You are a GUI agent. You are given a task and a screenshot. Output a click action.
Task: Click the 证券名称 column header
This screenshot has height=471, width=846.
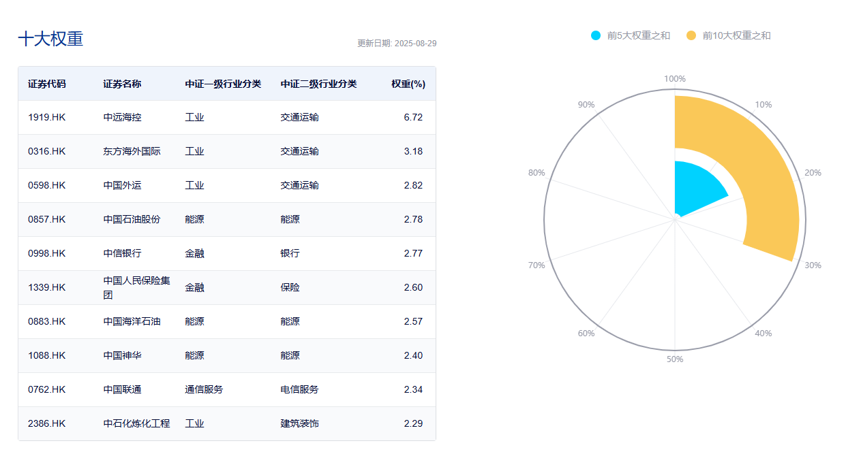(119, 83)
